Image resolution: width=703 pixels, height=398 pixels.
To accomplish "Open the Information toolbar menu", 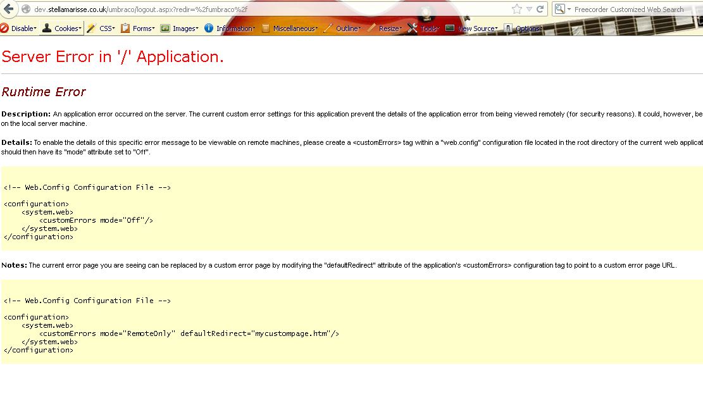I will [x=236, y=28].
